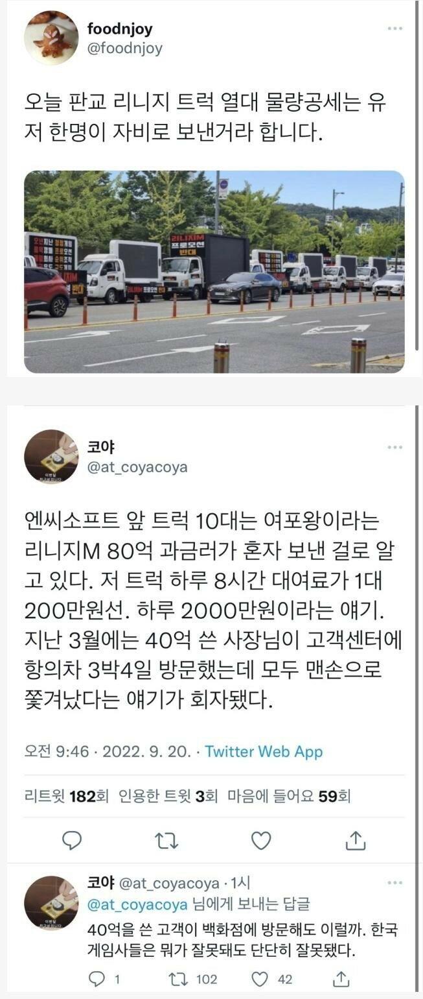Retweet the main 코야 tweet
Image resolution: width=423 pixels, height=999 pixels.
tap(166, 841)
